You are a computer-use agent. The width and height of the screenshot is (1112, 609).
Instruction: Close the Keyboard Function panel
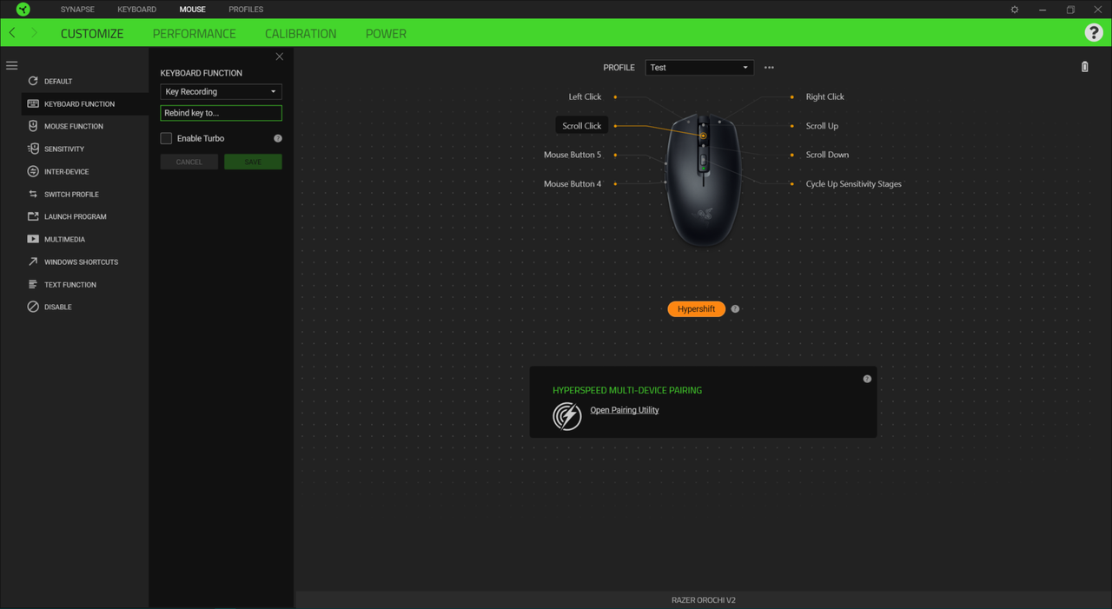[280, 56]
